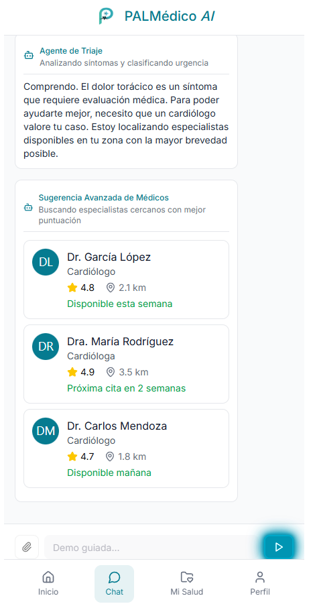Click the Demo guiada message input field
The height and width of the screenshot is (604, 313).
[x=154, y=547]
